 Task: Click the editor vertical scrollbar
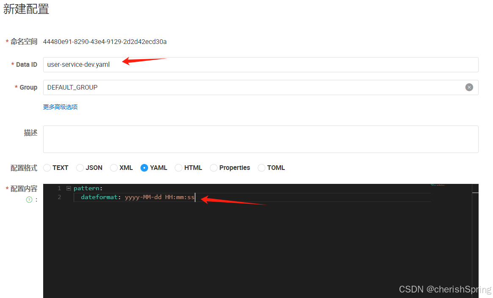(x=475, y=241)
